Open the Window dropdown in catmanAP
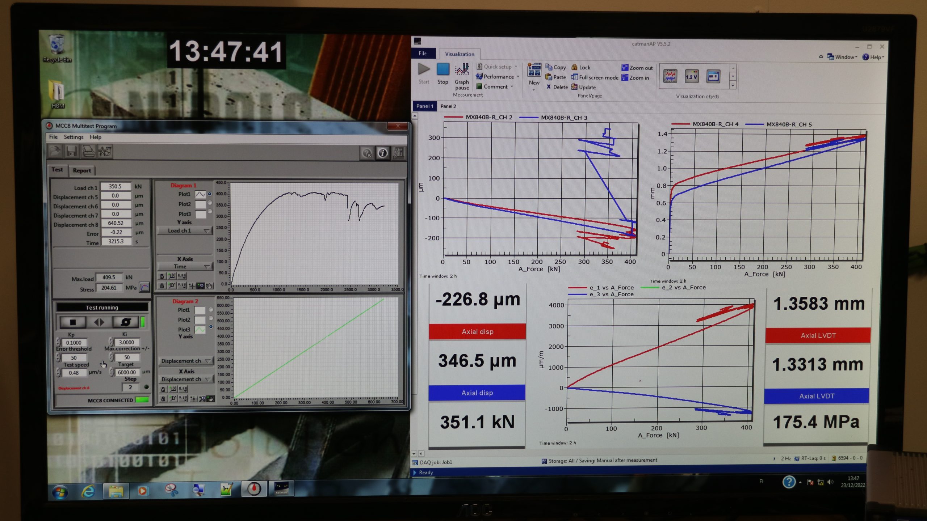 (842, 57)
